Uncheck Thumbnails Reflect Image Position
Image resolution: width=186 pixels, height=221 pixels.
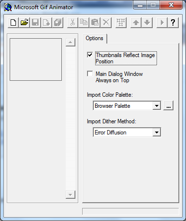90,55
